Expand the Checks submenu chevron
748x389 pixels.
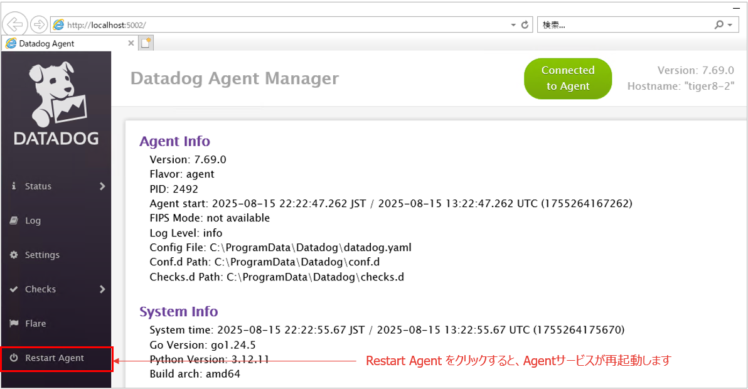[x=102, y=289]
